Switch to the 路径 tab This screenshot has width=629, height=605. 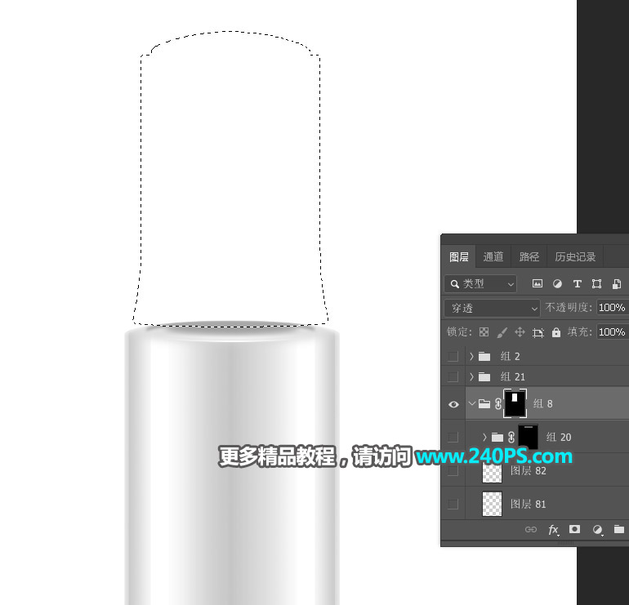click(x=529, y=256)
